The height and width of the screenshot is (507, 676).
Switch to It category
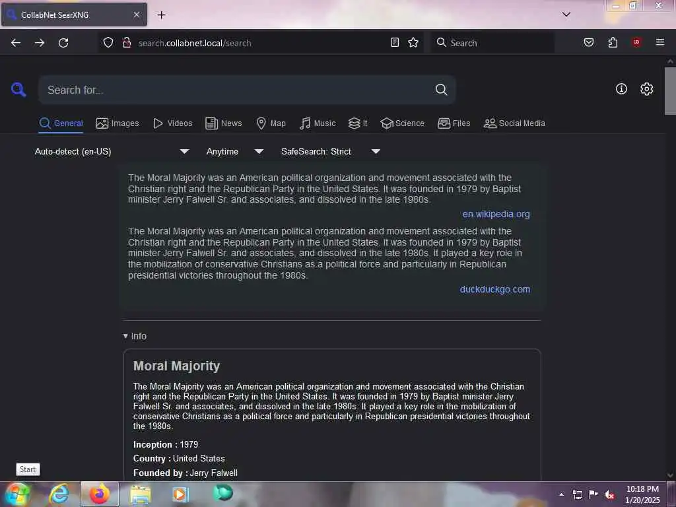tap(358, 123)
